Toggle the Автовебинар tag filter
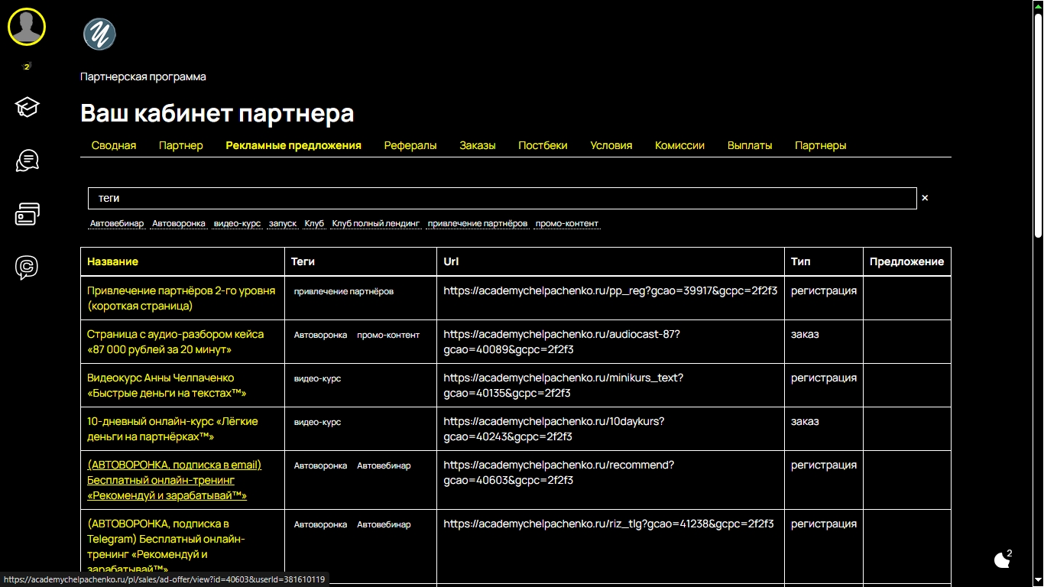Image resolution: width=1044 pixels, height=587 pixels. coord(116,222)
